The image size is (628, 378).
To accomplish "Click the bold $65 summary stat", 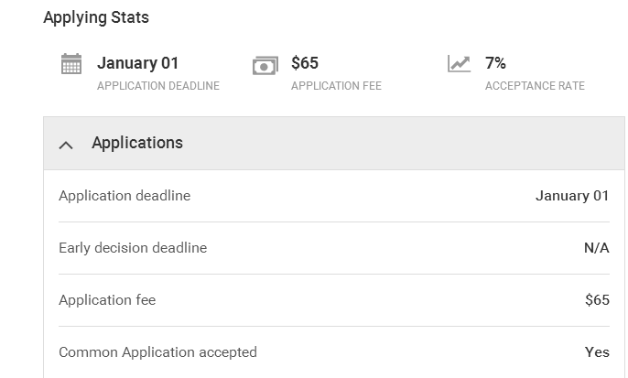I will point(305,63).
